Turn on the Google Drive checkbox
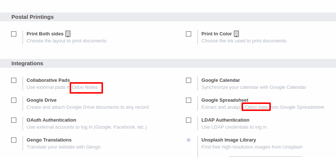Image resolution: width=336 pixels, height=157 pixels. (x=14, y=100)
